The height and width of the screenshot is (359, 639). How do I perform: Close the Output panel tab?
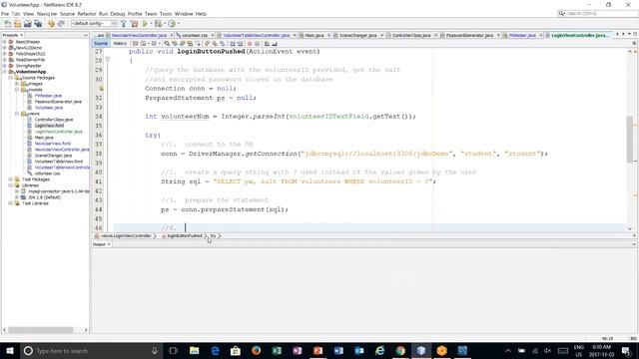point(109,244)
